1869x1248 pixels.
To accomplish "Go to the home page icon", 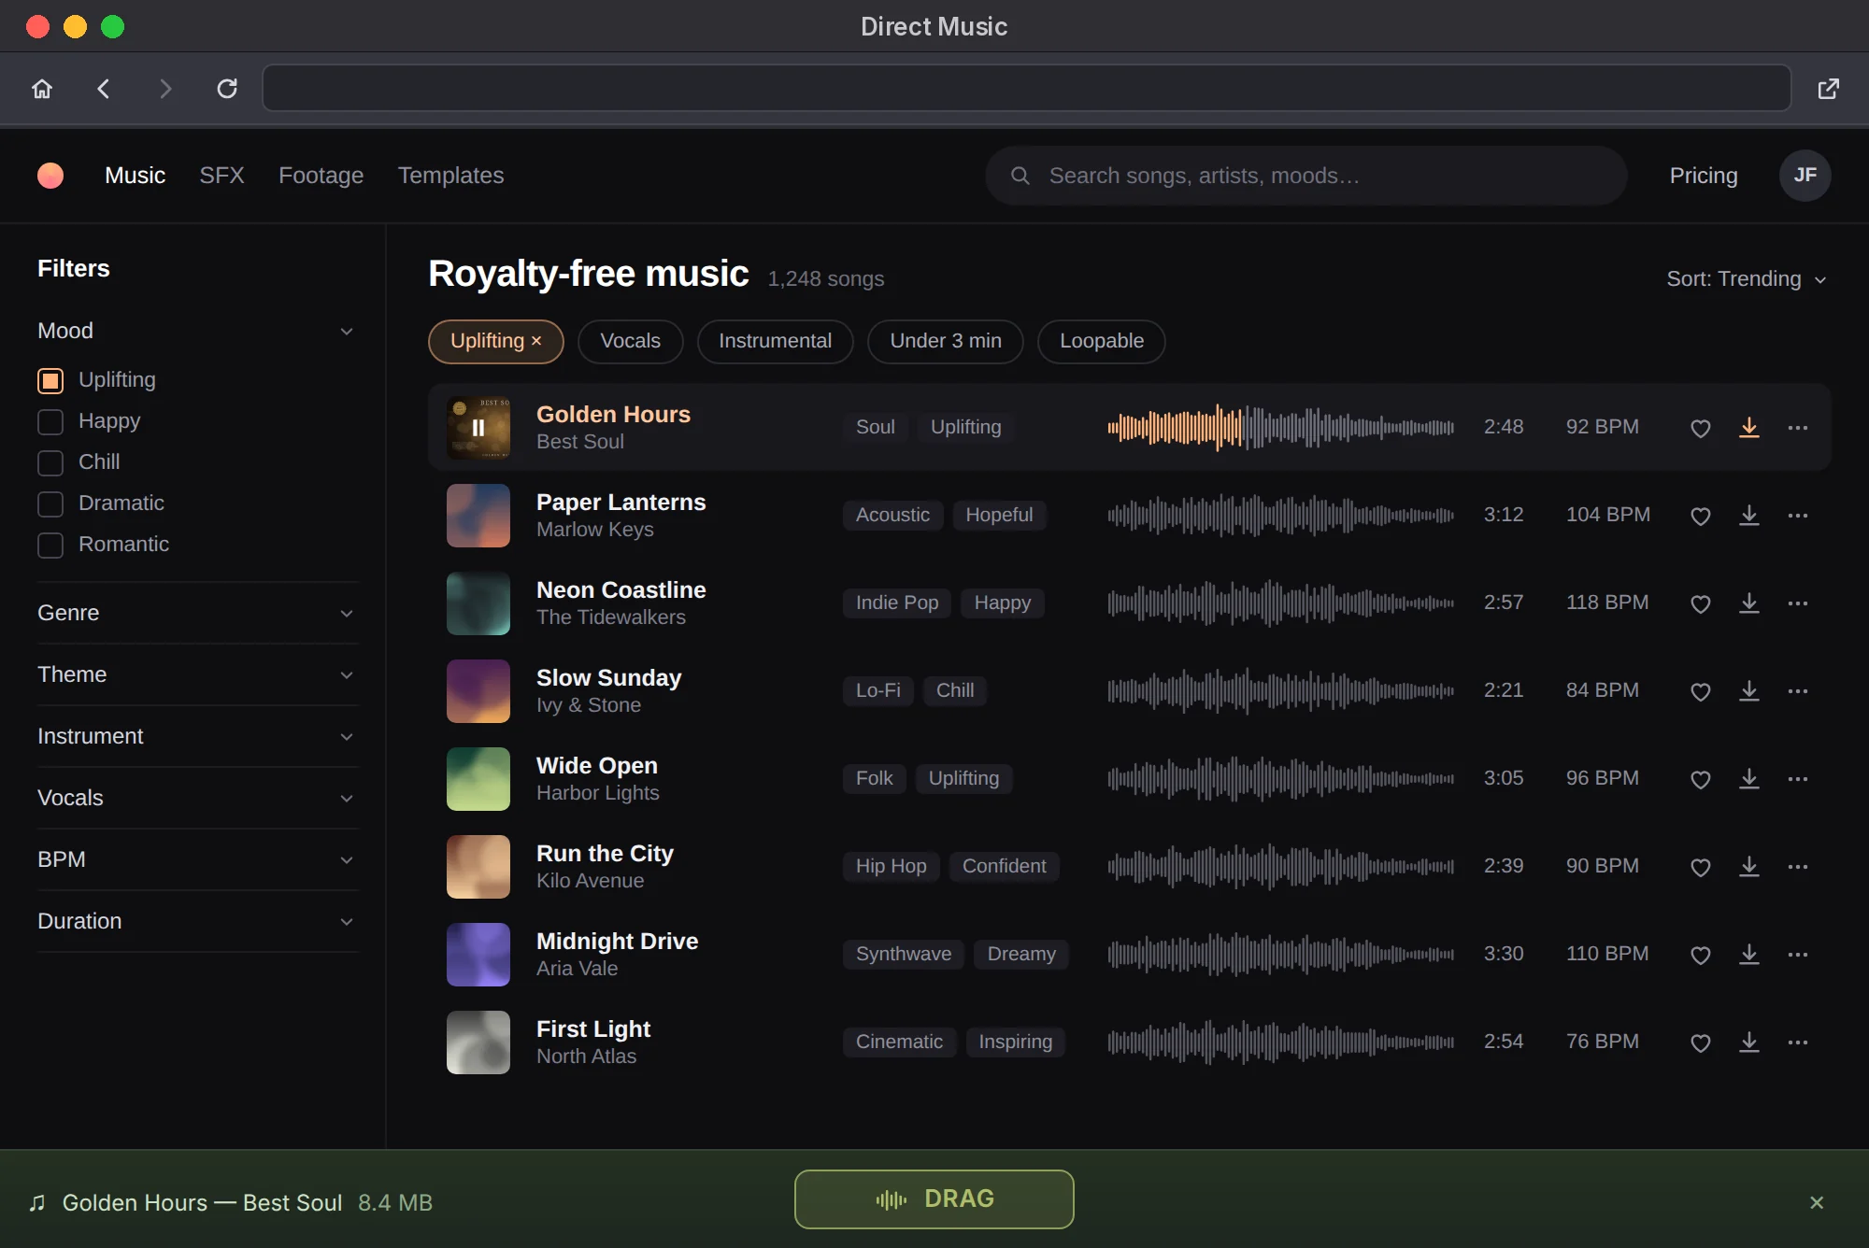I will [42, 89].
